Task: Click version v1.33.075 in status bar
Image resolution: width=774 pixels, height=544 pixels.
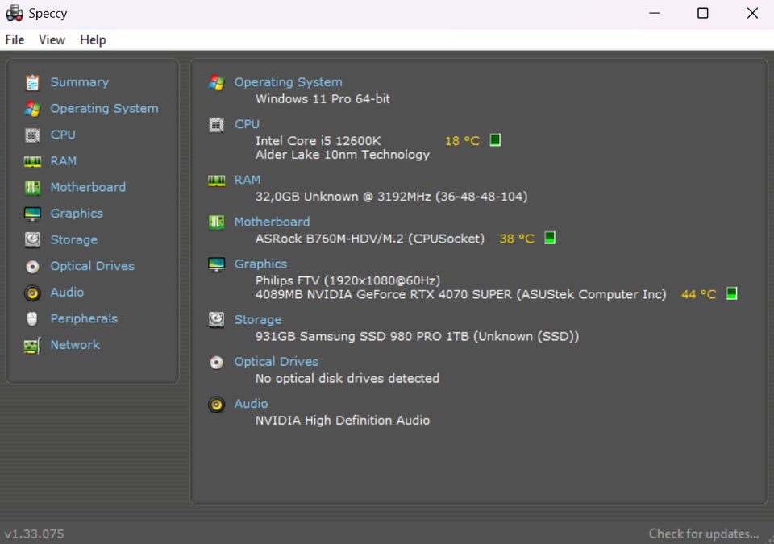Action: [34, 534]
